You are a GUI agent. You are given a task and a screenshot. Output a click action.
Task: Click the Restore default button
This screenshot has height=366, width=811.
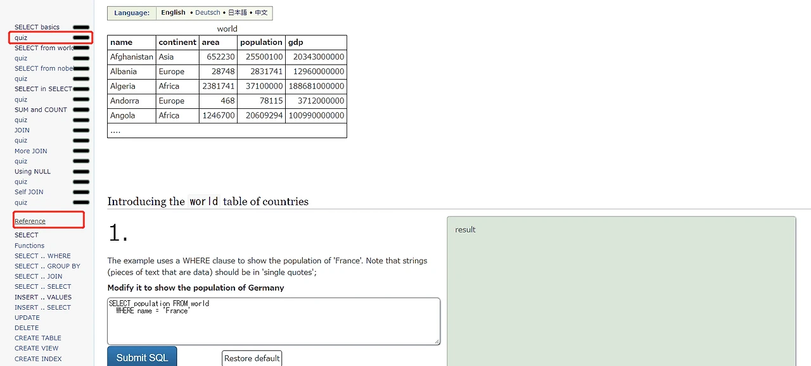pyautogui.click(x=252, y=358)
